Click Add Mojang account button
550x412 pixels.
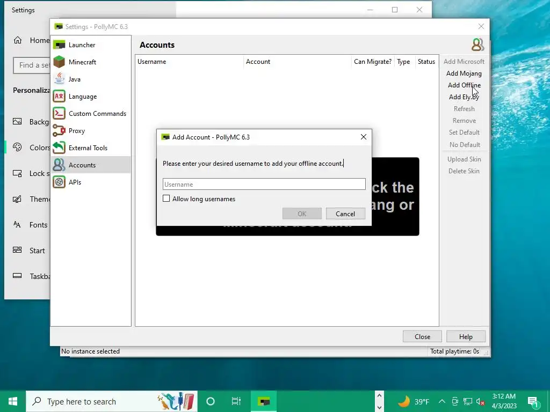coord(464,73)
